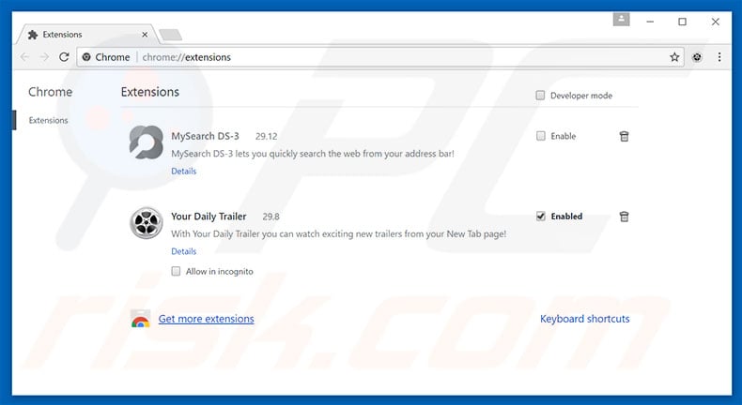Select Extensions in the Chrome sidebar

tap(48, 121)
